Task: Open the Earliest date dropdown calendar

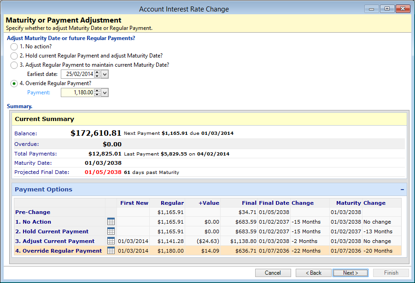Action: tap(105, 75)
